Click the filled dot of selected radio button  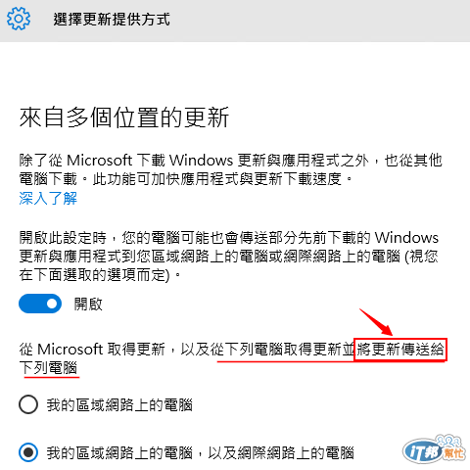point(28,452)
